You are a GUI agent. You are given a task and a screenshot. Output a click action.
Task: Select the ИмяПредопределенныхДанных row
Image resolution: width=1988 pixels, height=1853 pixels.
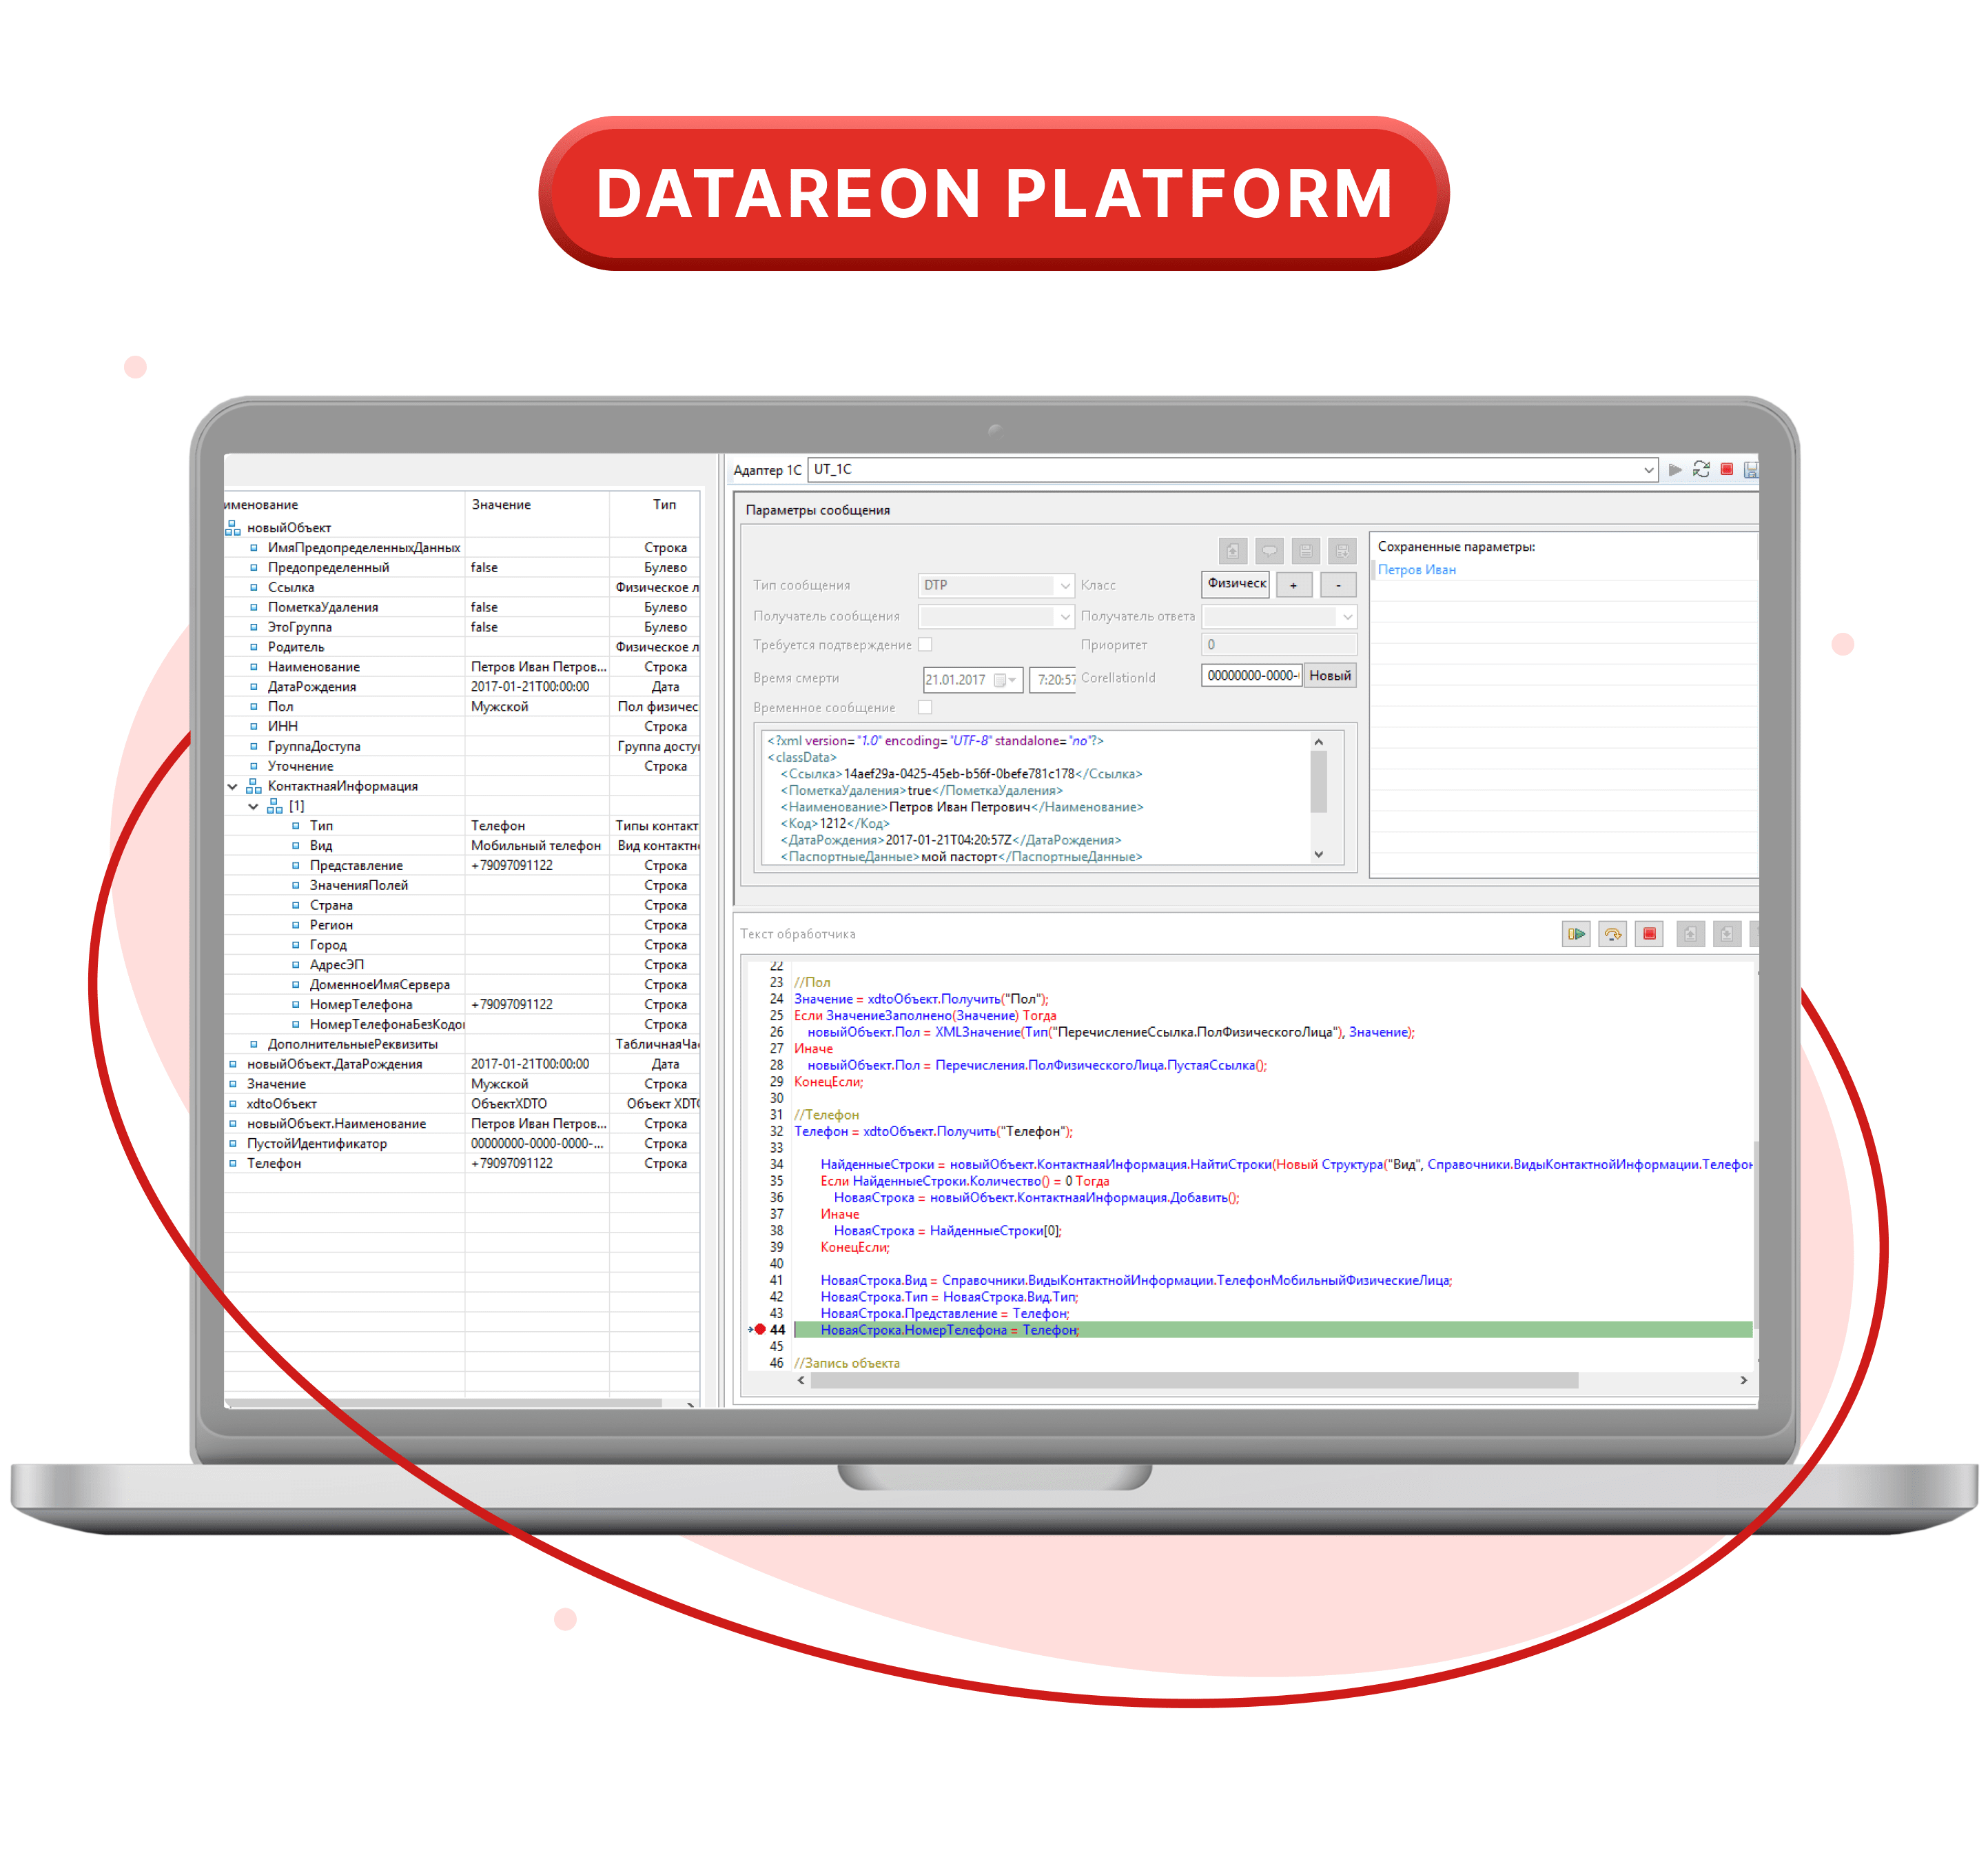click(462, 547)
